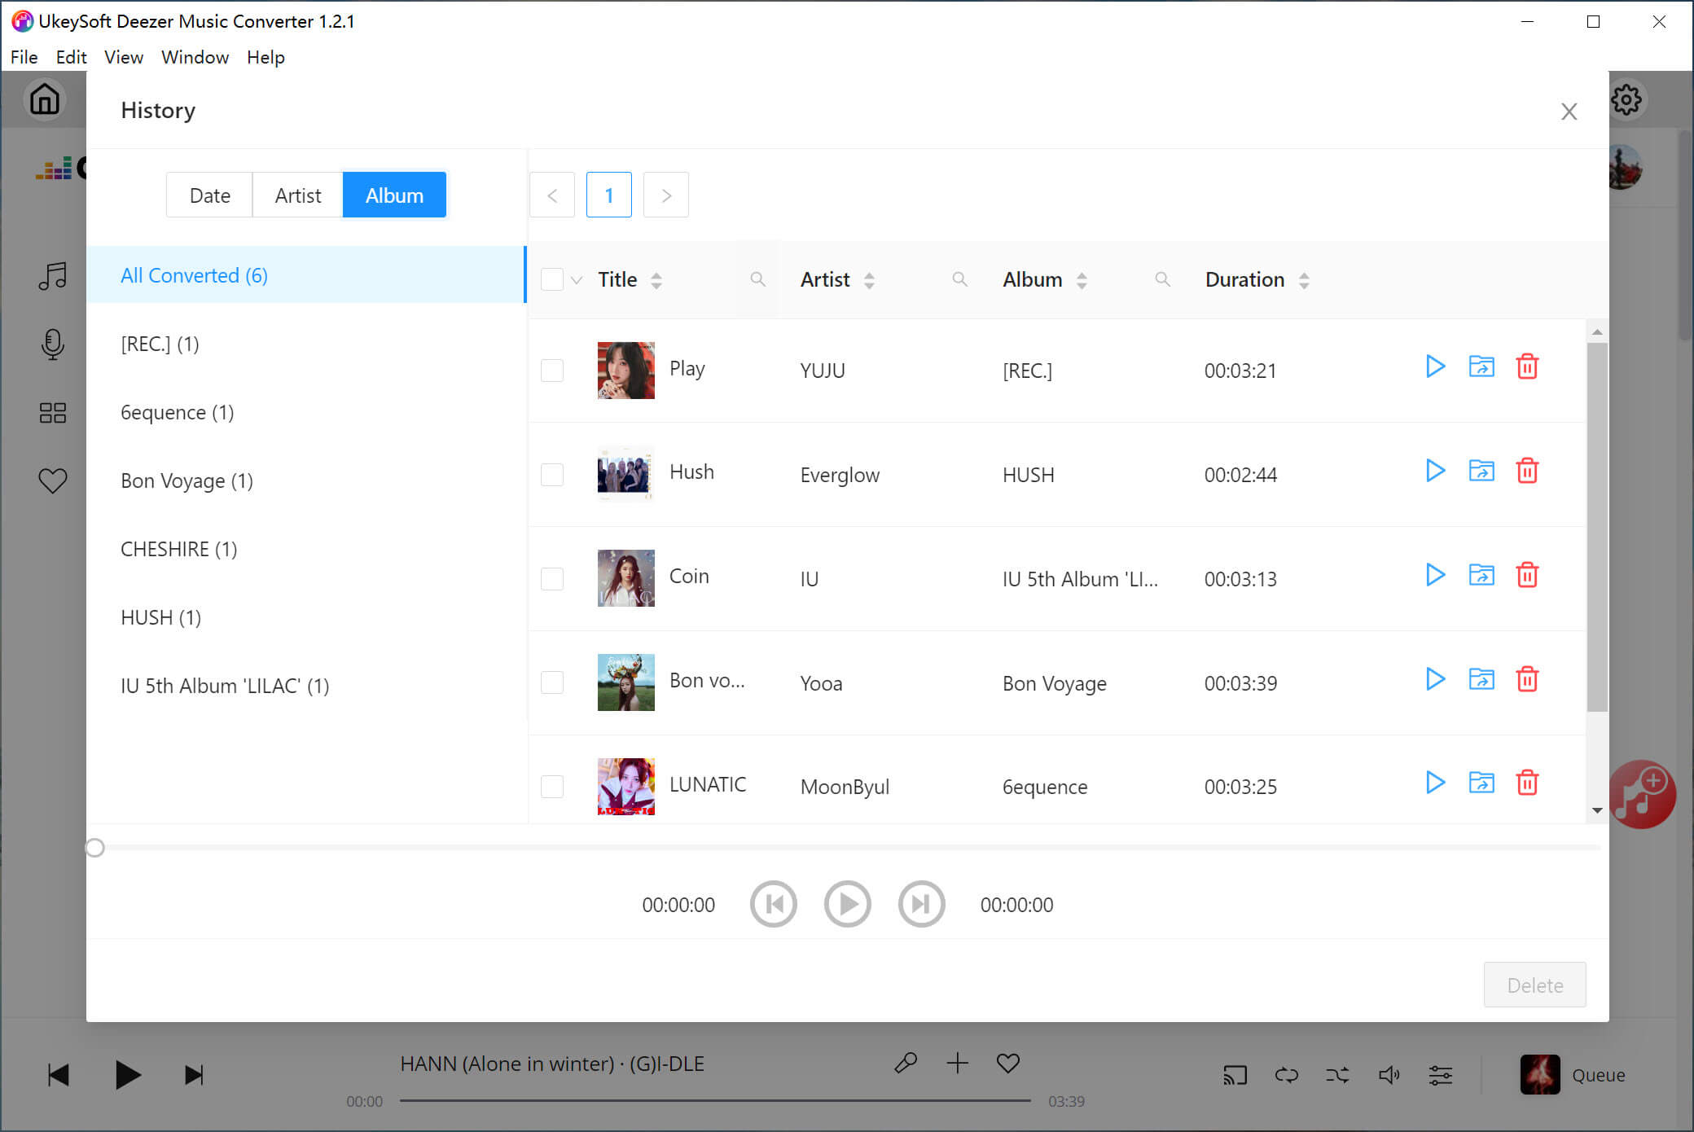Click the 'Delete' button at bottom right
This screenshot has width=1694, height=1132.
click(1535, 984)
